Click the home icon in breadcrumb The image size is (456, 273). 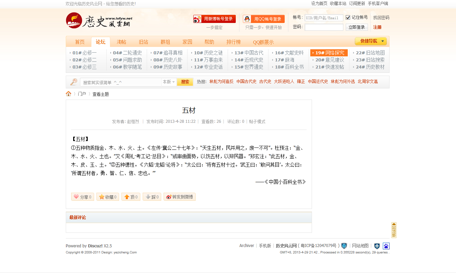[68, 94]
